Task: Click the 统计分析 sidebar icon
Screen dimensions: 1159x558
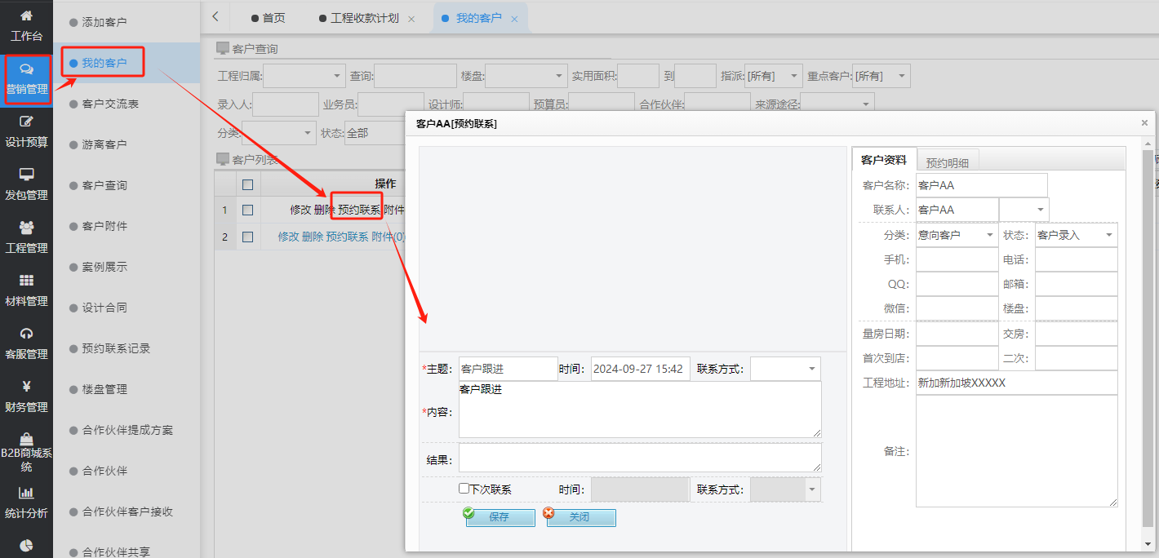Action: pos(26,499)
